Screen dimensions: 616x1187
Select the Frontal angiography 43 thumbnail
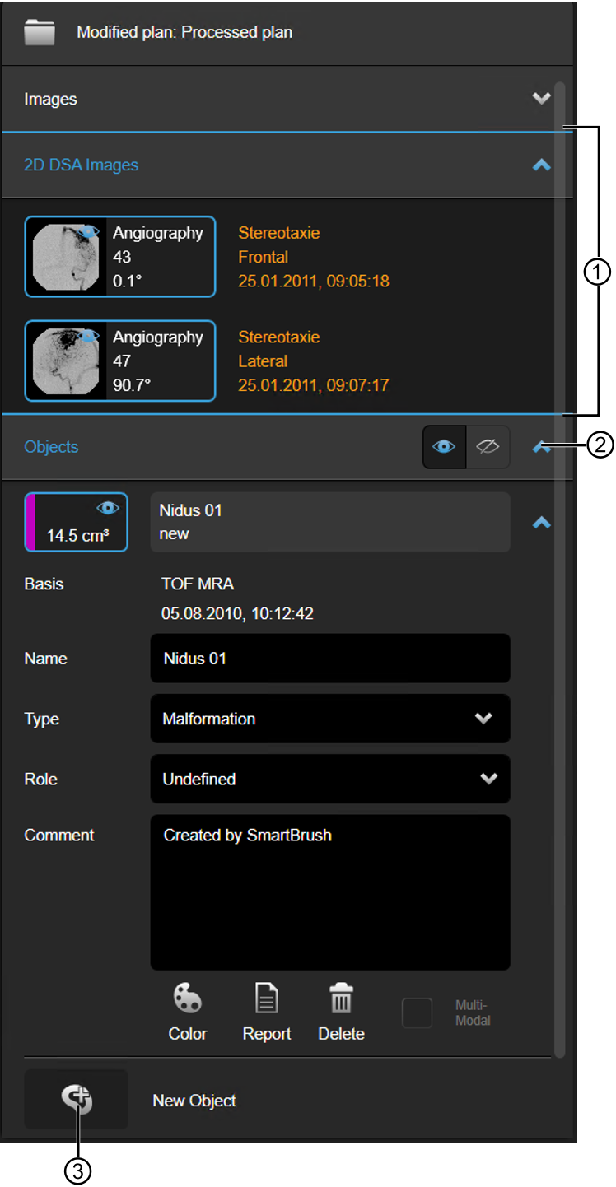point(120,257)
